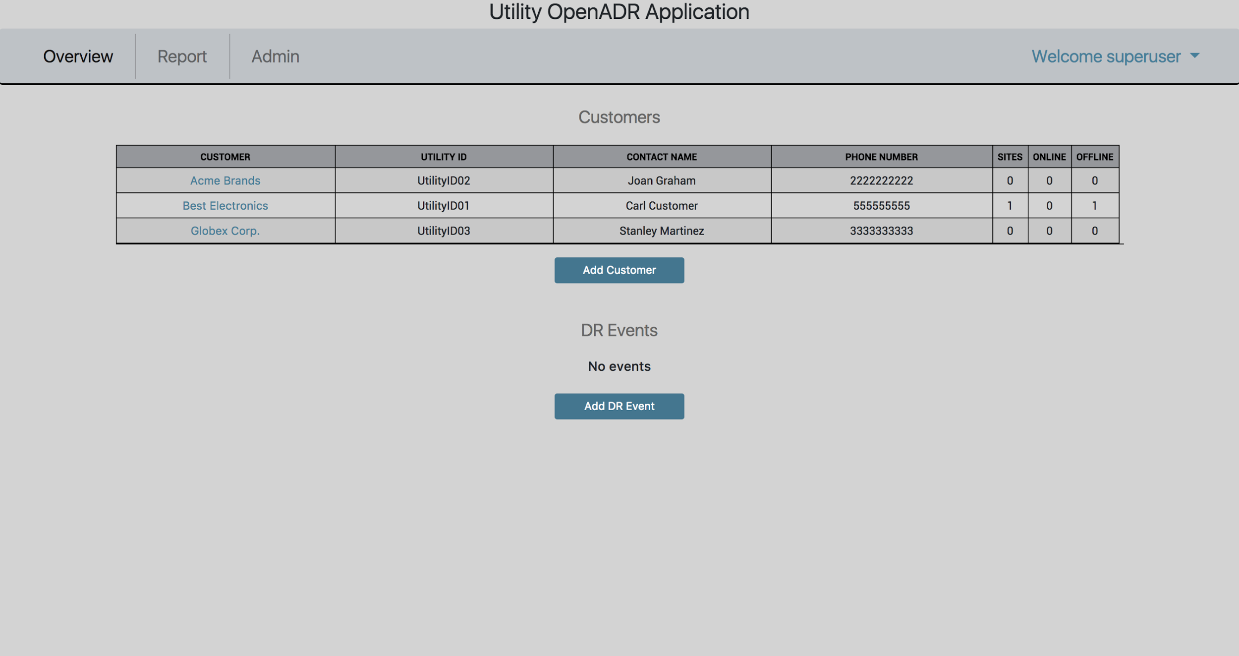The image size is (1239, 656).
Task: Click the Online count for Acme Brands
Action: point(1049,180)
